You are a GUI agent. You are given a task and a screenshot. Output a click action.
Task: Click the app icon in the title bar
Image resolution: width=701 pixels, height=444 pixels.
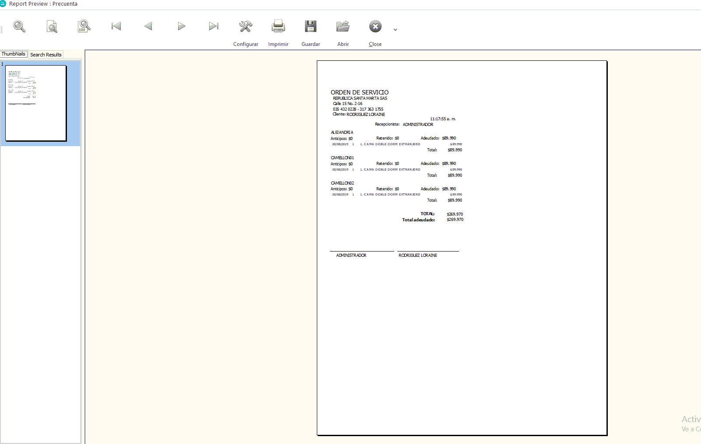coord(3,3)
